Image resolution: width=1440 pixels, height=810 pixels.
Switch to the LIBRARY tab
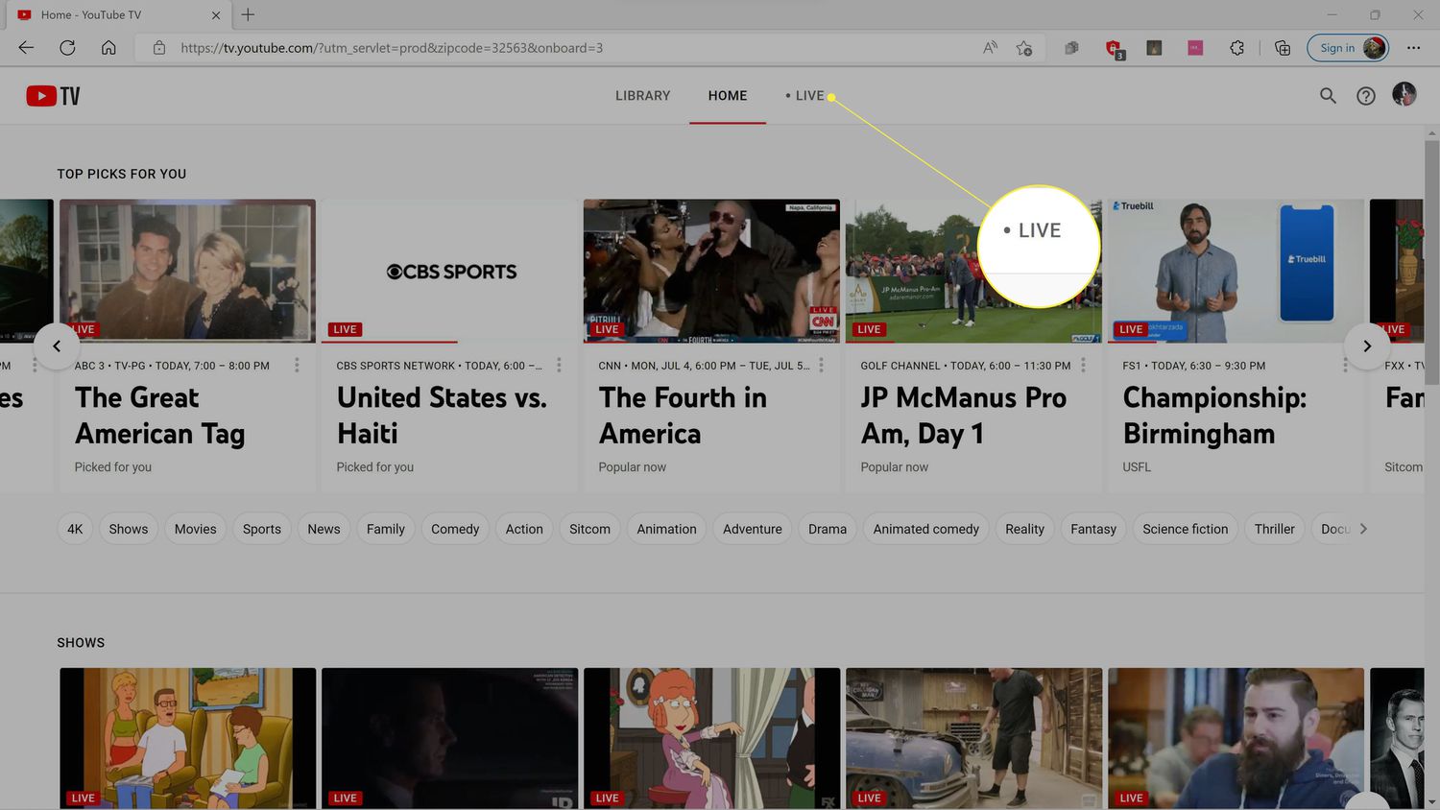coord(643,96)
